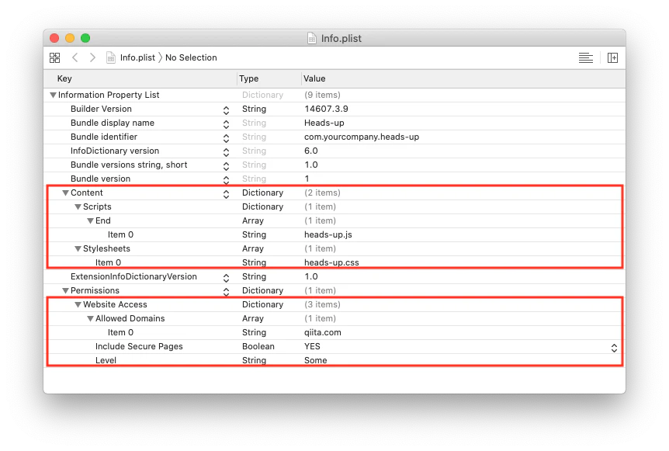Screen dimensions: 669x451
Task: Open the related items grid menu
Action: click(54, 57)
